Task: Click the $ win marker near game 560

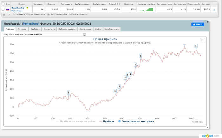Action: [x=115, y=91]
